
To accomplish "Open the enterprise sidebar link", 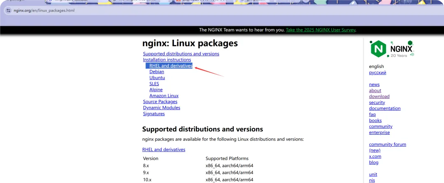I will click(x=379, y=132).
